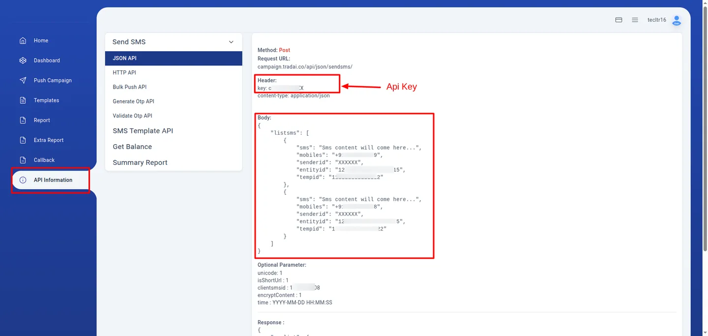The height and width of the screenshot is (336, 708).
Task: Click the red Post method text
Action: 284,50
